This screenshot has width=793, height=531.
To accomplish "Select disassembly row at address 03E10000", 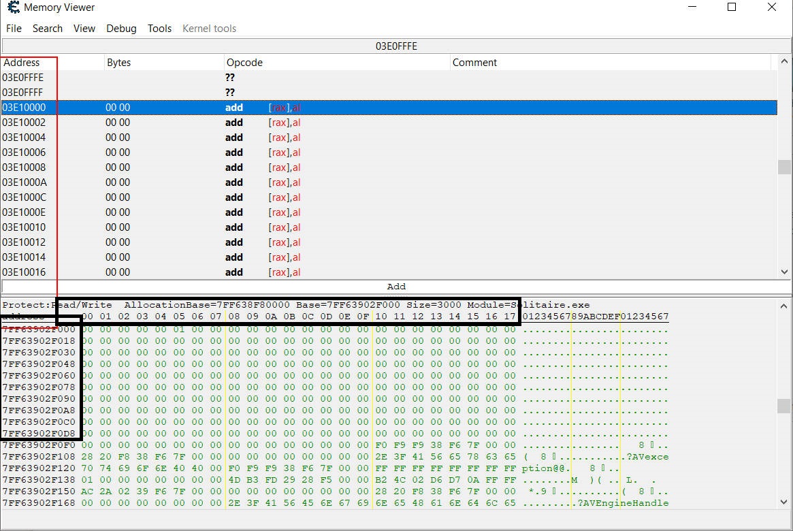I will click(x=24, y=108).
